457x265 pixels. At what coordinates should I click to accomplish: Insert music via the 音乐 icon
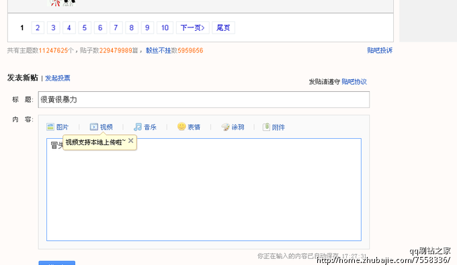145,127
